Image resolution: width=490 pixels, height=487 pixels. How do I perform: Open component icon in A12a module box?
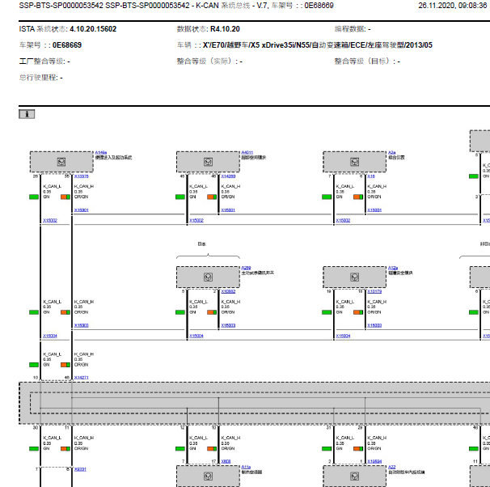pos(354,277)
